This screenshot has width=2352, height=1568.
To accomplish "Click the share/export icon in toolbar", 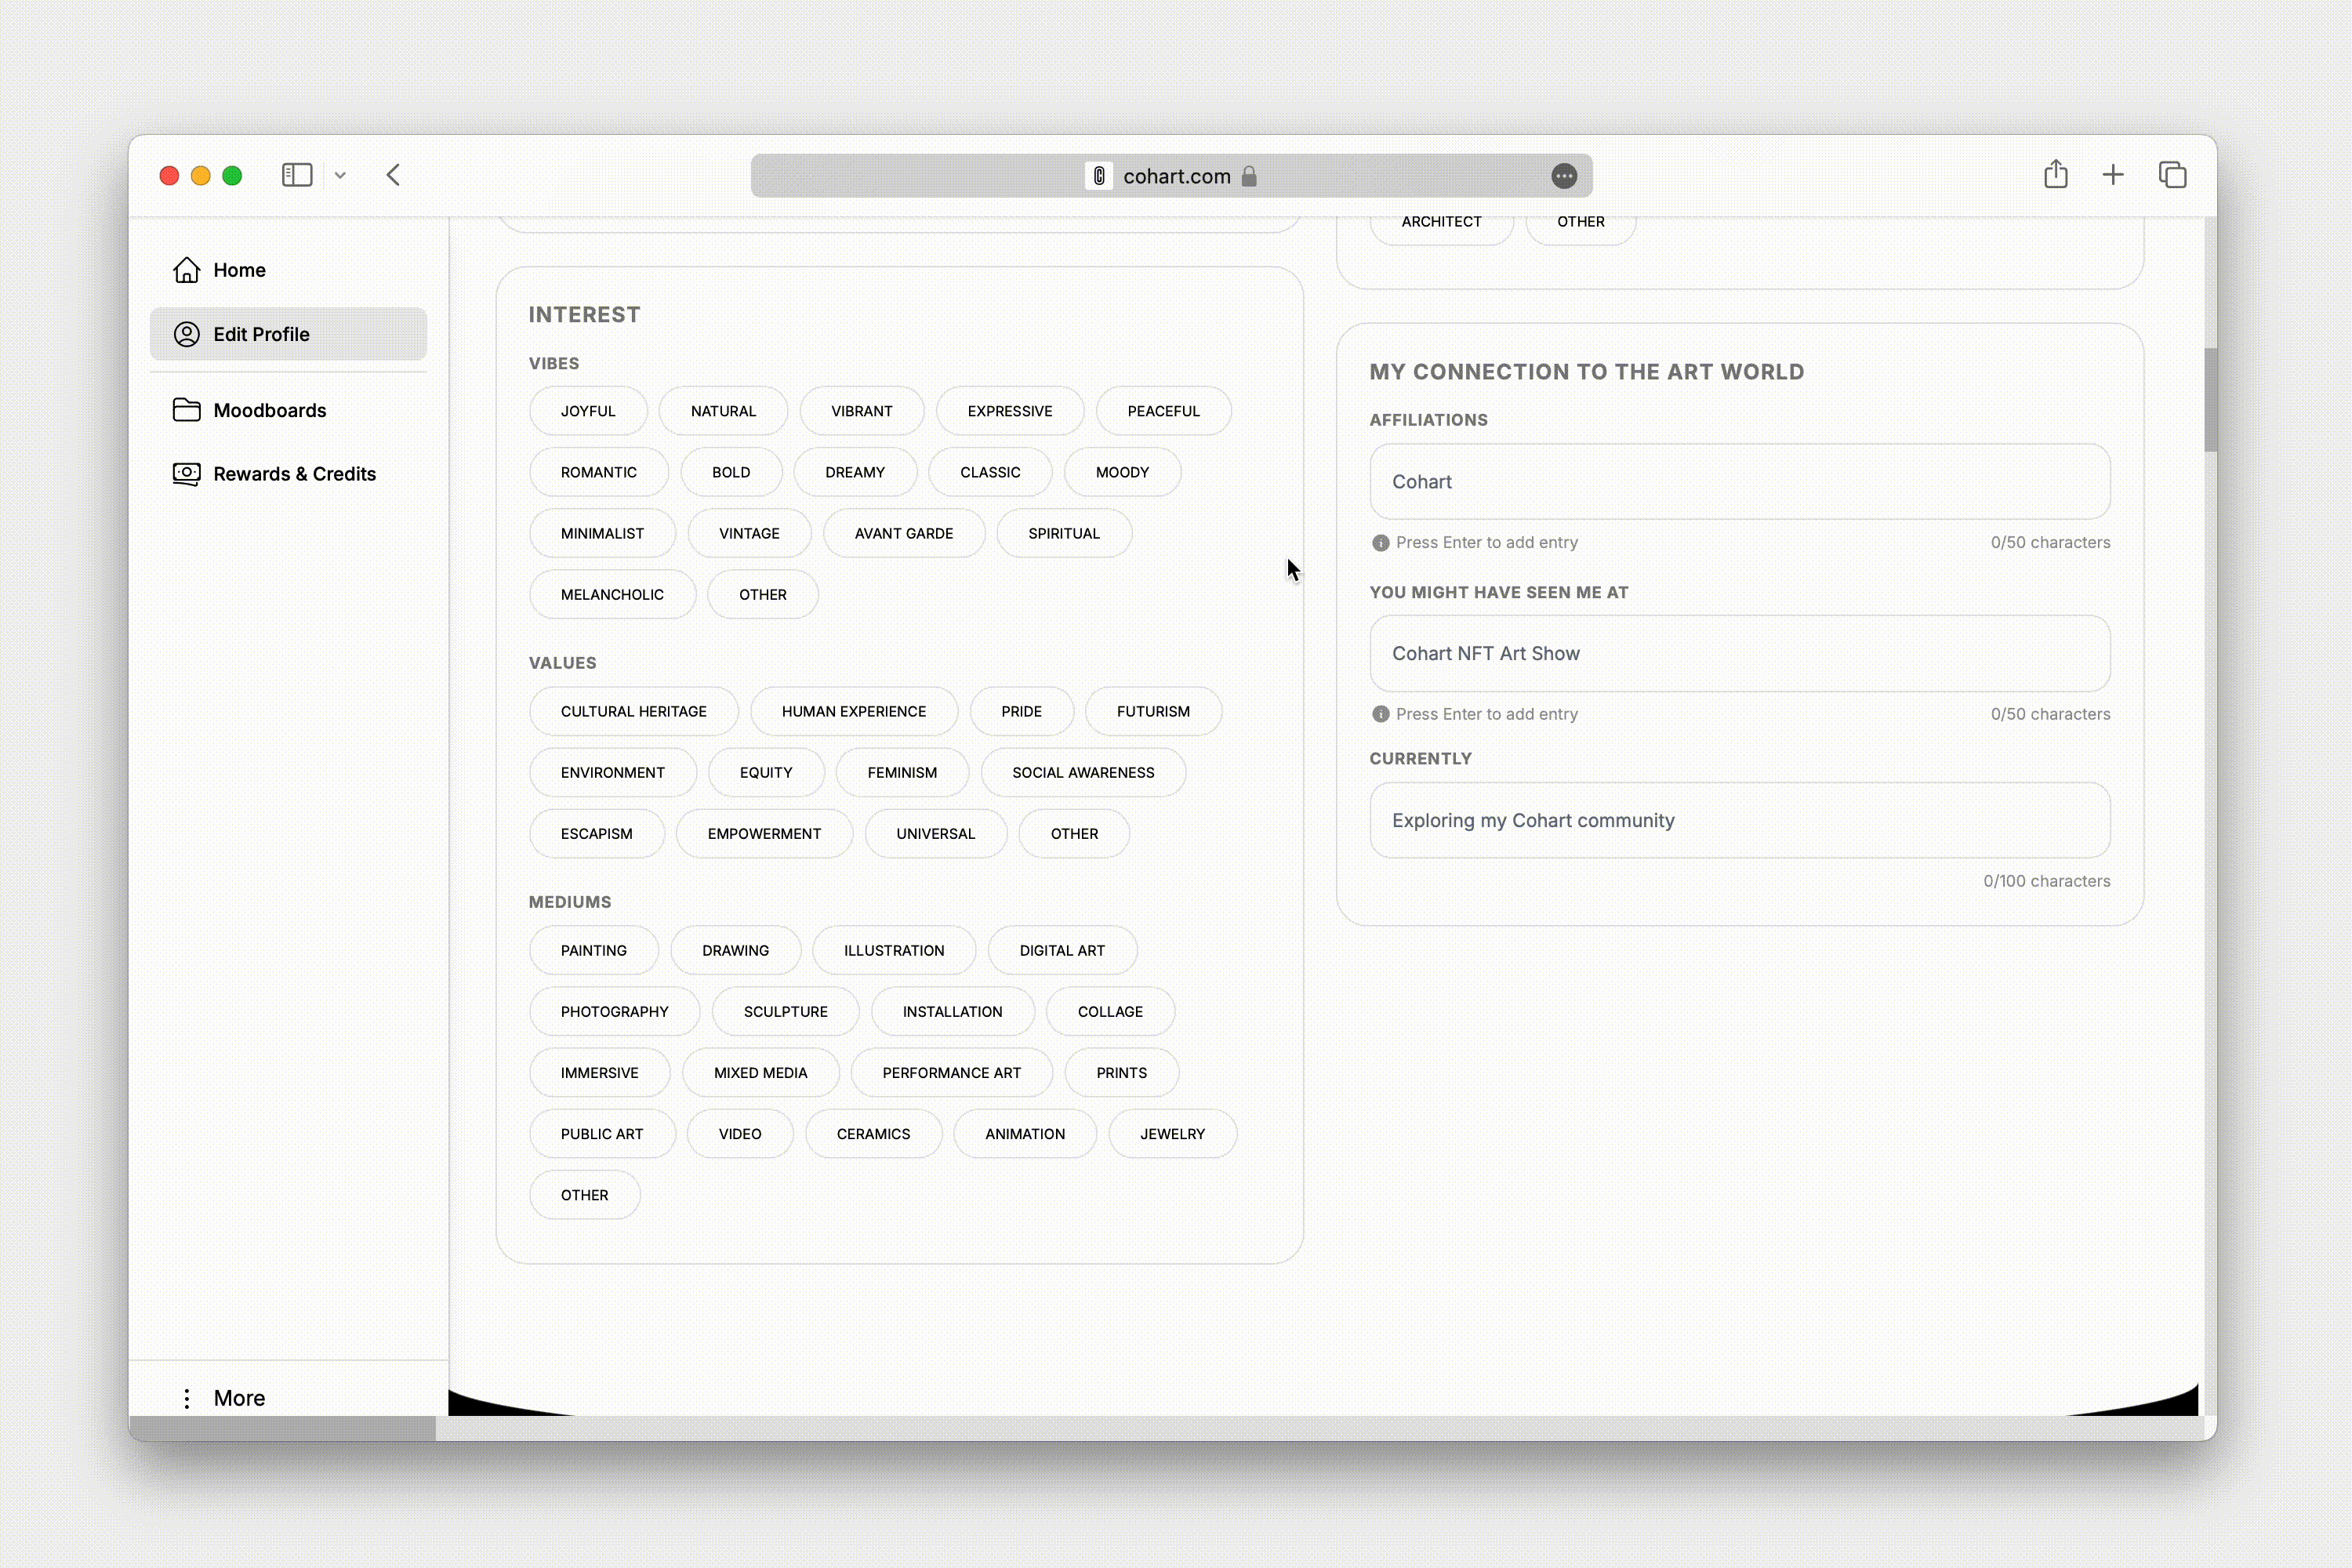I will tap(2055, 173).
